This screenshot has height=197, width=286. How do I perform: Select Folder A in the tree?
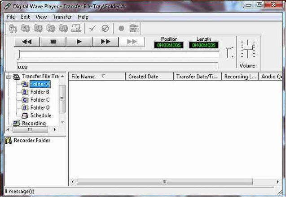tap(40, 84)
